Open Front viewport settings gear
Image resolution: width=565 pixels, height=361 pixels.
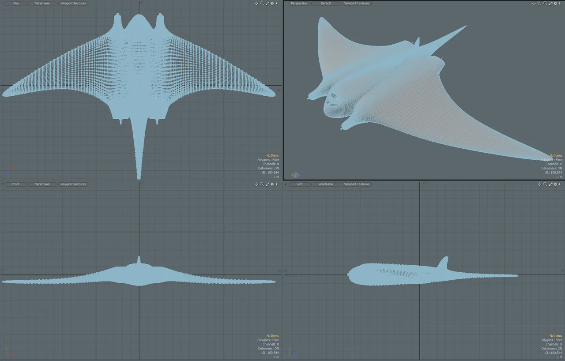272,184
